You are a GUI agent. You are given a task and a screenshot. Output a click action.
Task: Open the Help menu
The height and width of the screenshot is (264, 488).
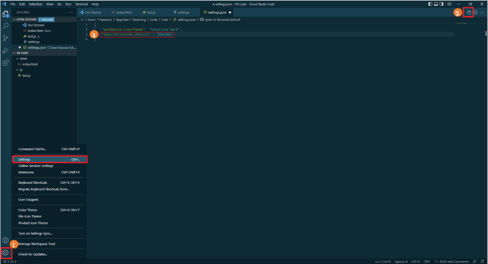(x=95, y=4)
